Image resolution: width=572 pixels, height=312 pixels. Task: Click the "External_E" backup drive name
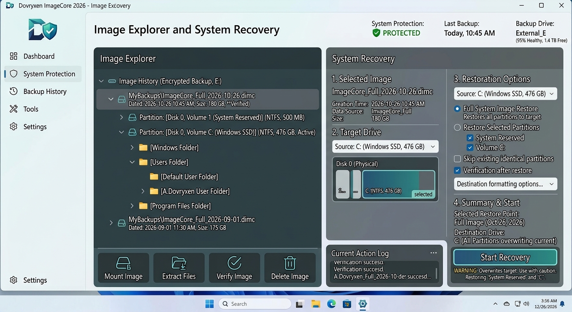531,33
